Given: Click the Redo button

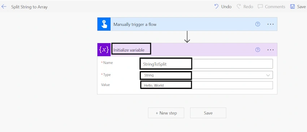Looking at the screenshot, I should 245,6.
